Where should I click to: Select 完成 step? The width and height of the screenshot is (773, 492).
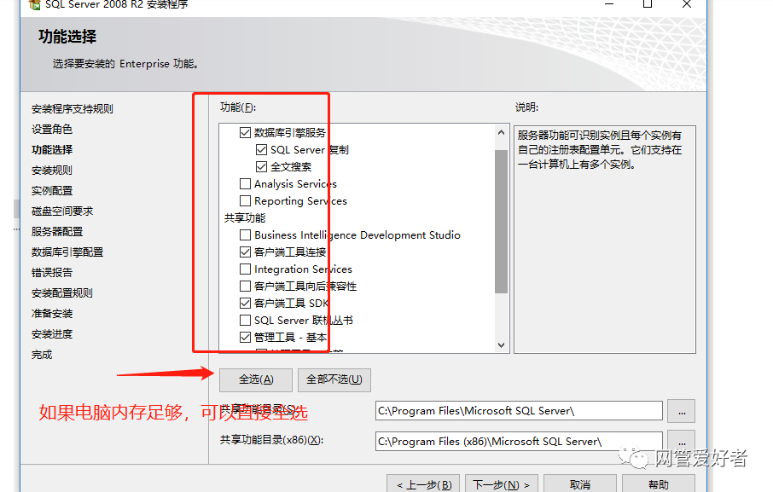[x=42, y=355]
